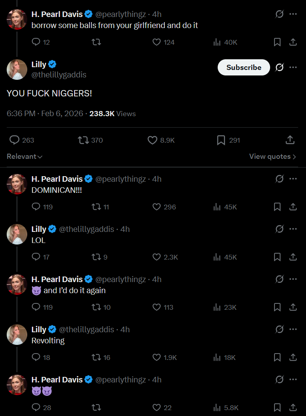The image size is (306, 416).
Task: Reply to the "borrow some balls" tweet
Action: click(x=36, y=42)
